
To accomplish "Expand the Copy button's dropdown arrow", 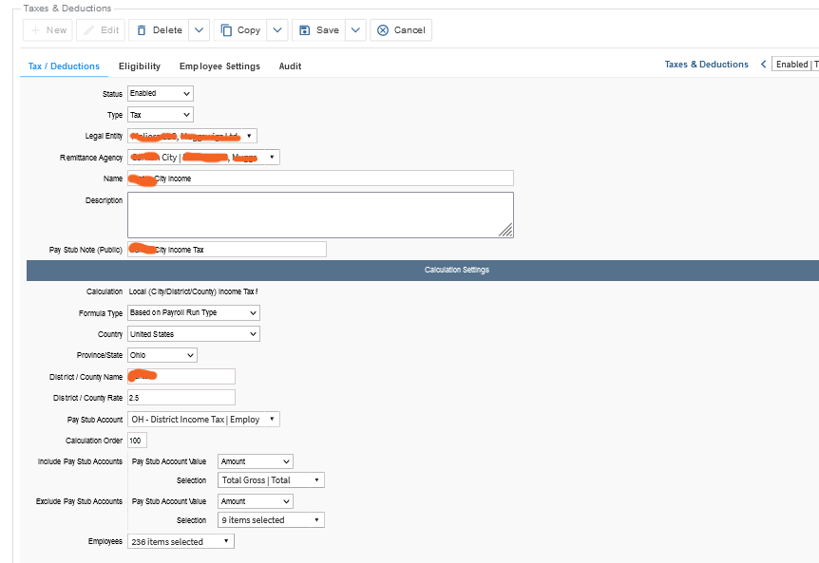I will 277,30.
